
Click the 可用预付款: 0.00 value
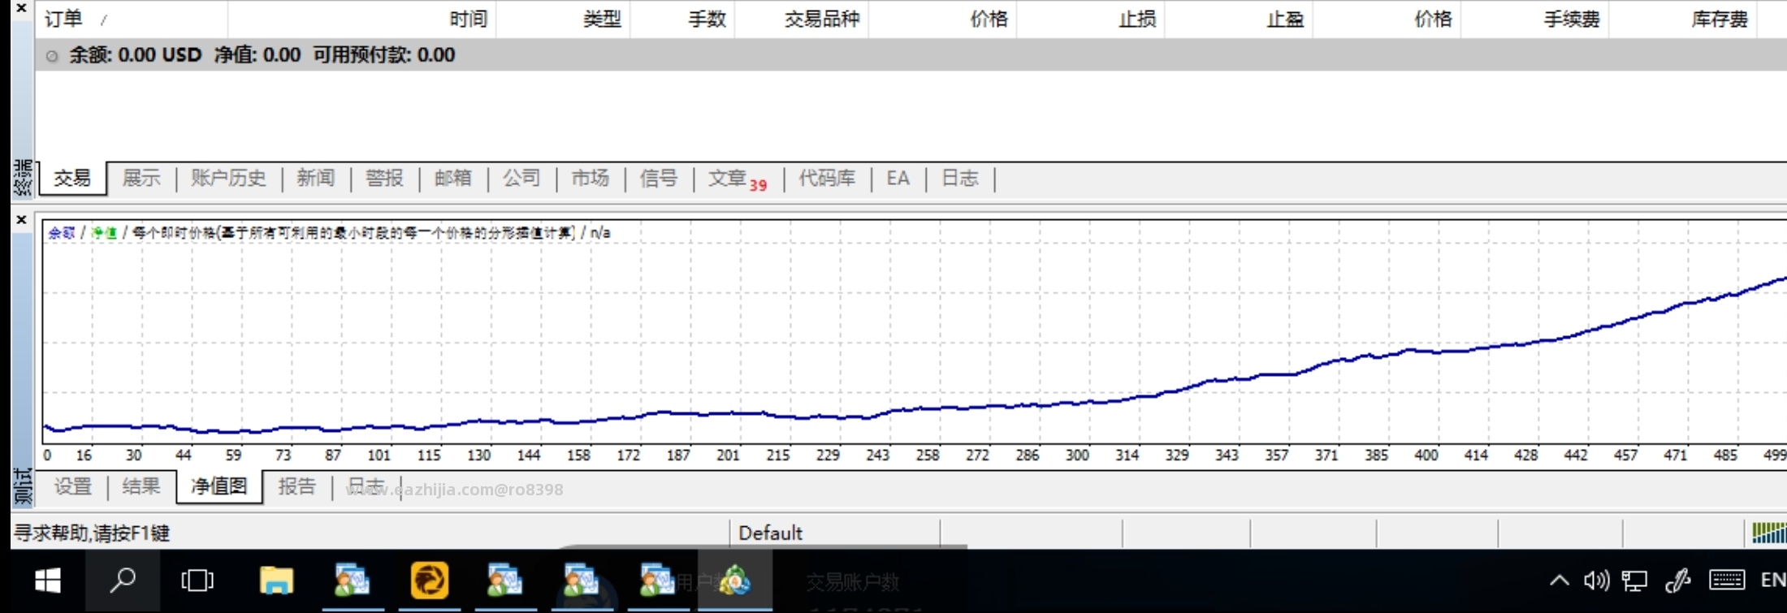coord(384,55)
